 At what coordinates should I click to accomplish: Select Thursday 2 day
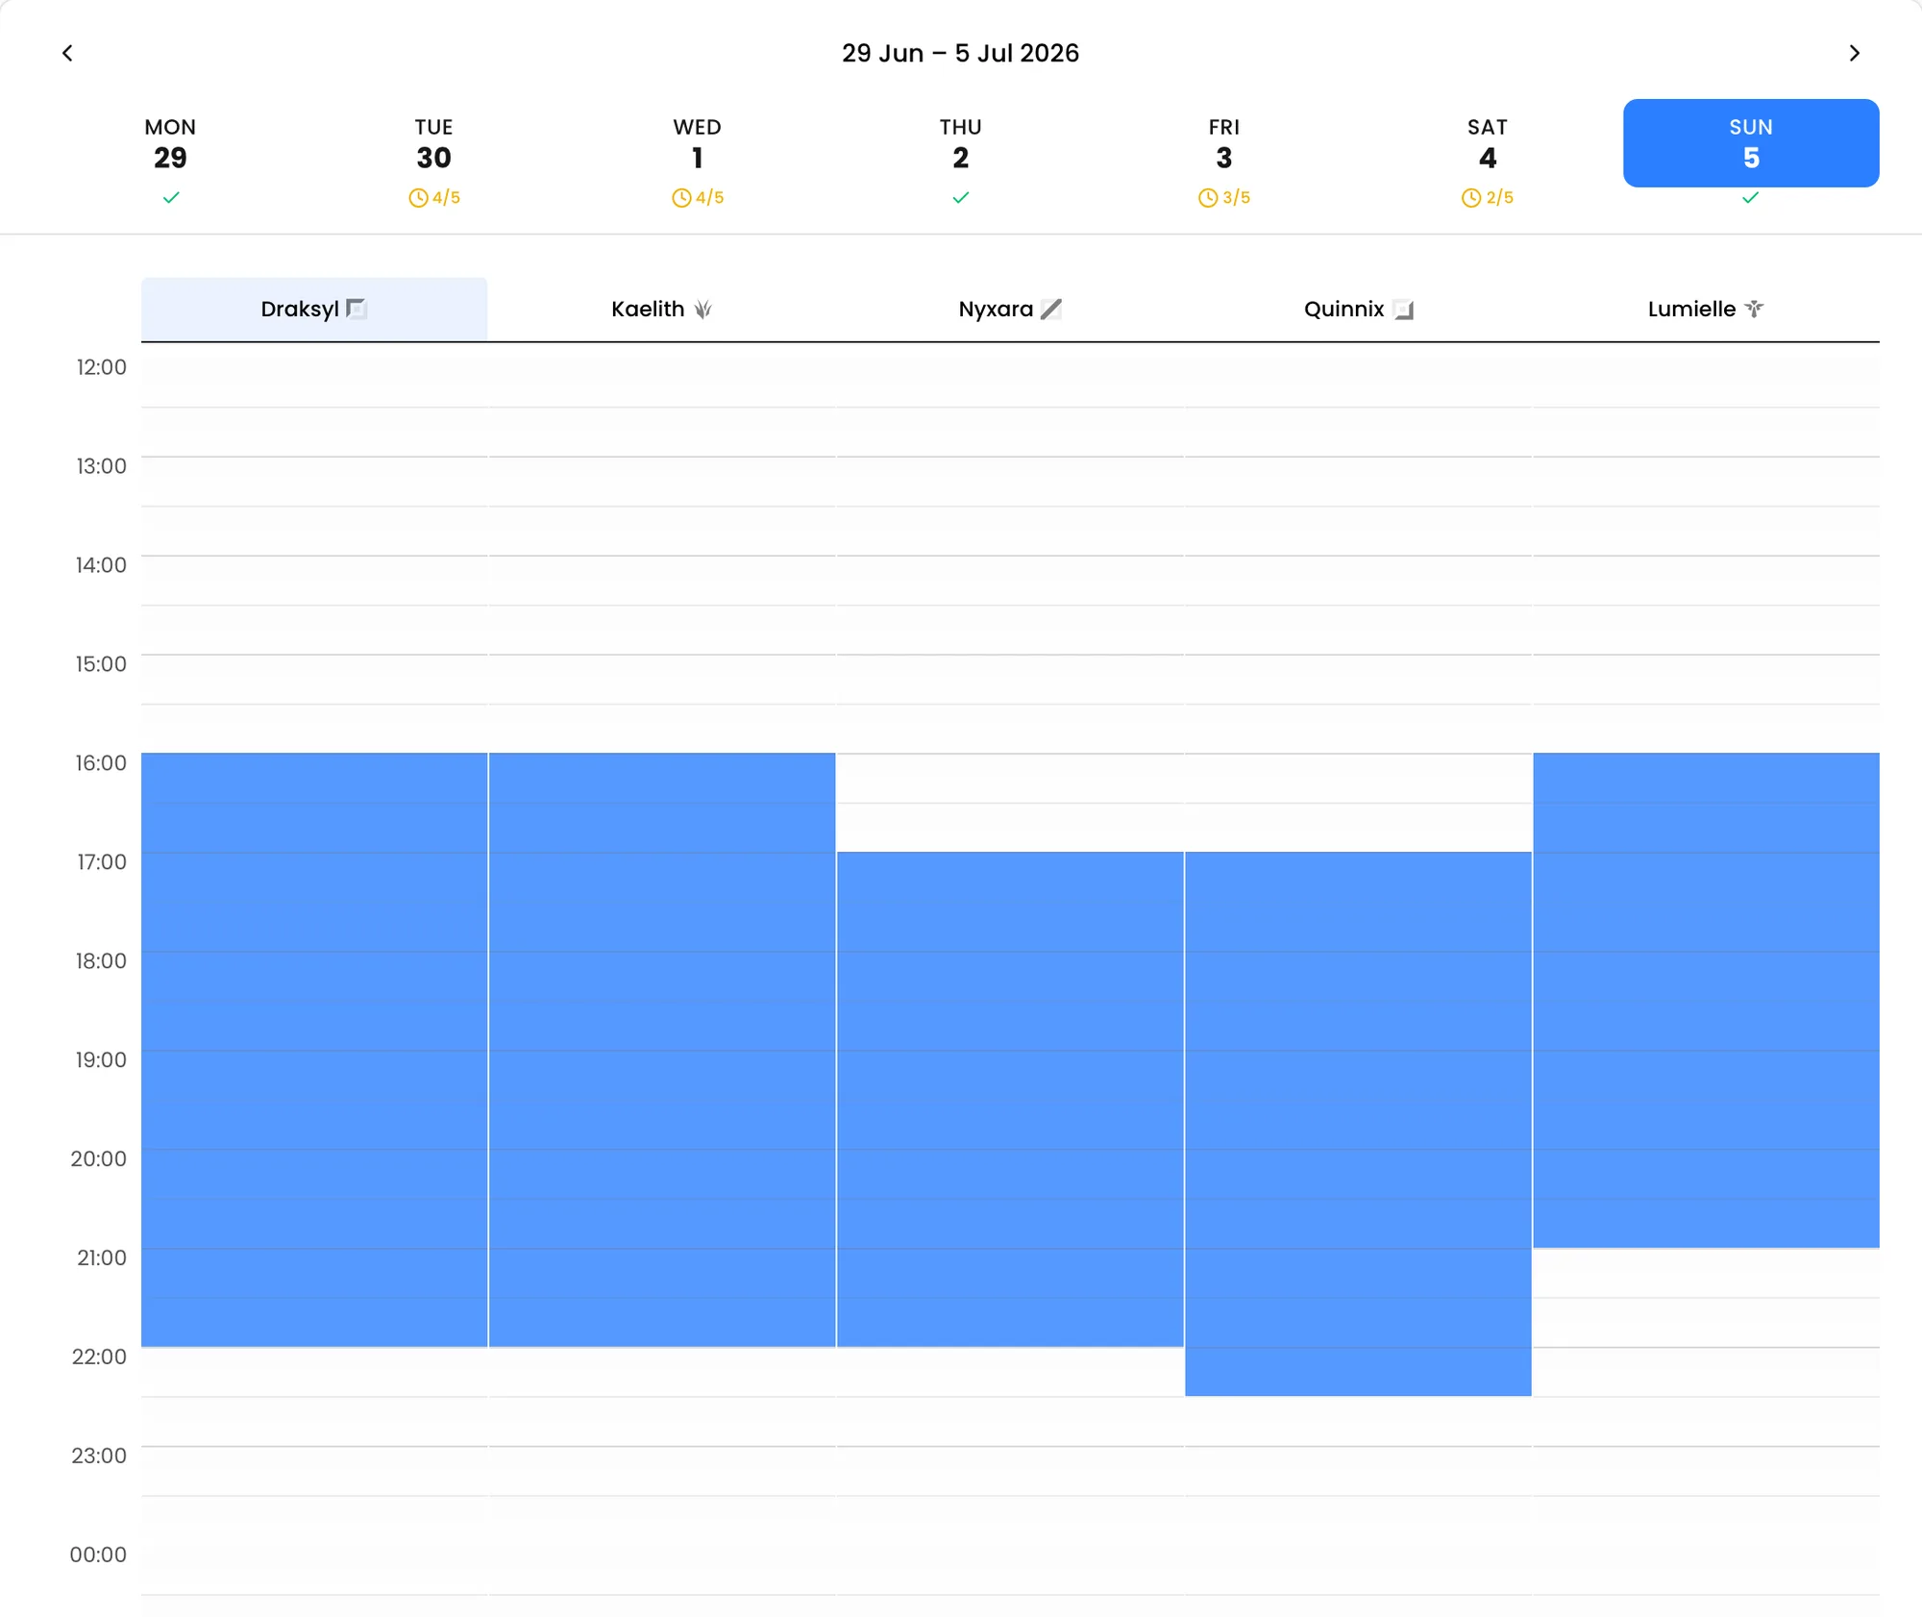click(960, 143)
